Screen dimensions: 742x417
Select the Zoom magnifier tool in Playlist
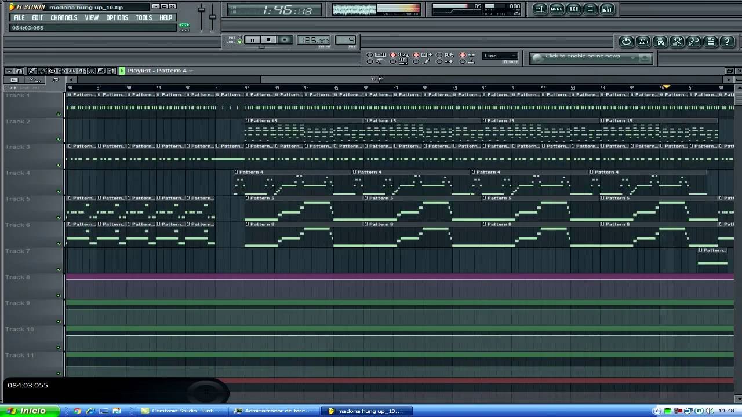tap(101, 71)
